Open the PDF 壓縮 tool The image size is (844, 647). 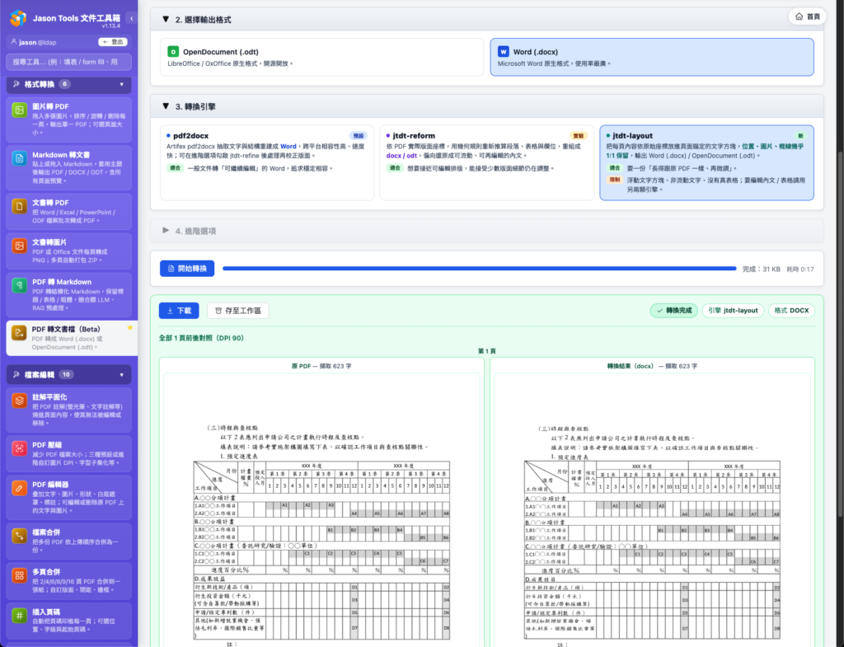[69, 453]
